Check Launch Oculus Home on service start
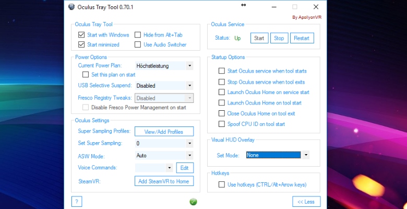 [x=222, y=92]
